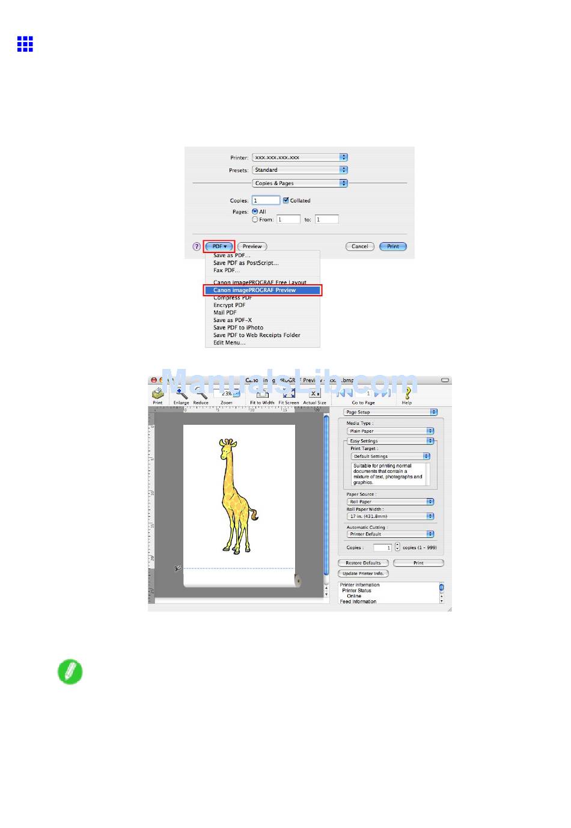Click the Fit to Width icon

(262, 393)
